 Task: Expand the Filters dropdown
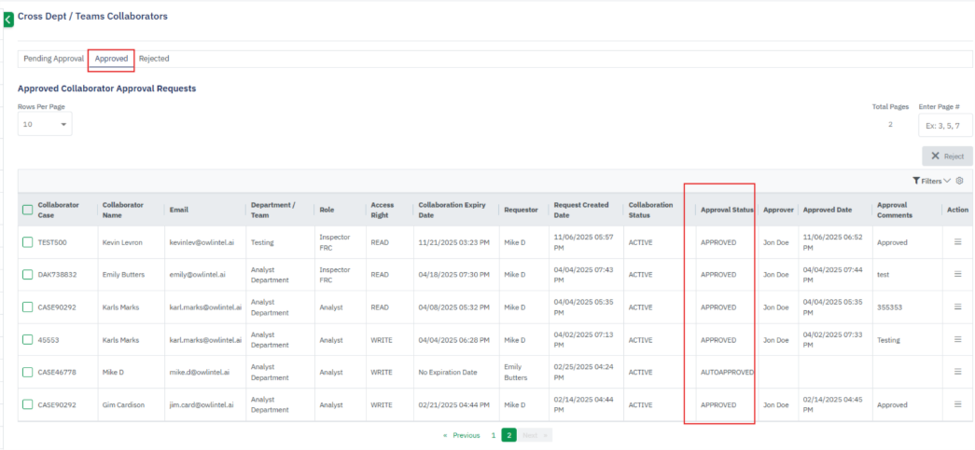[931, 181]
